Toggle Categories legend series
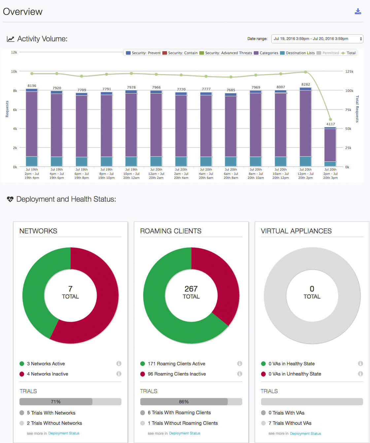Image resolution: width=370 pixels, height=443 pixels. click(266, 53)
